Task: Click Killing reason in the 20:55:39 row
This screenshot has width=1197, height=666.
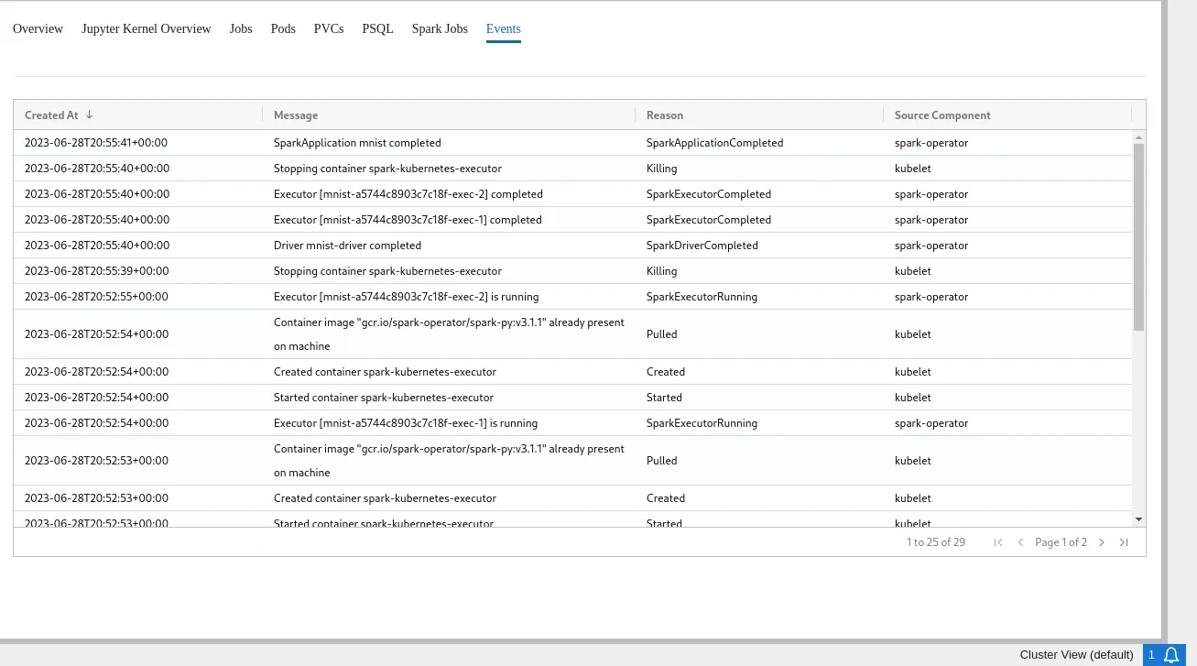Action: click(x=662, y=271)
